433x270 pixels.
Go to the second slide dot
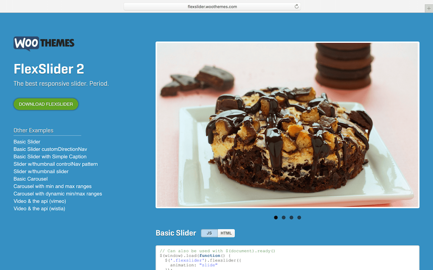(x=283, y=217)
